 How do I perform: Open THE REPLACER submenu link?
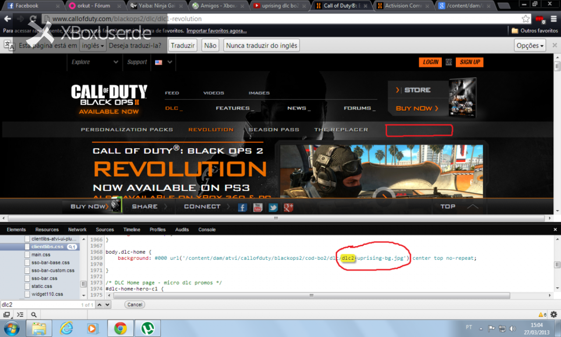click(x=341, y=130)
